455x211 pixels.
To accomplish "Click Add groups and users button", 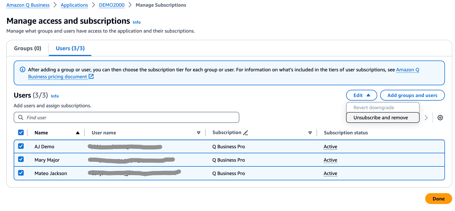I will [x=412, y=95].
